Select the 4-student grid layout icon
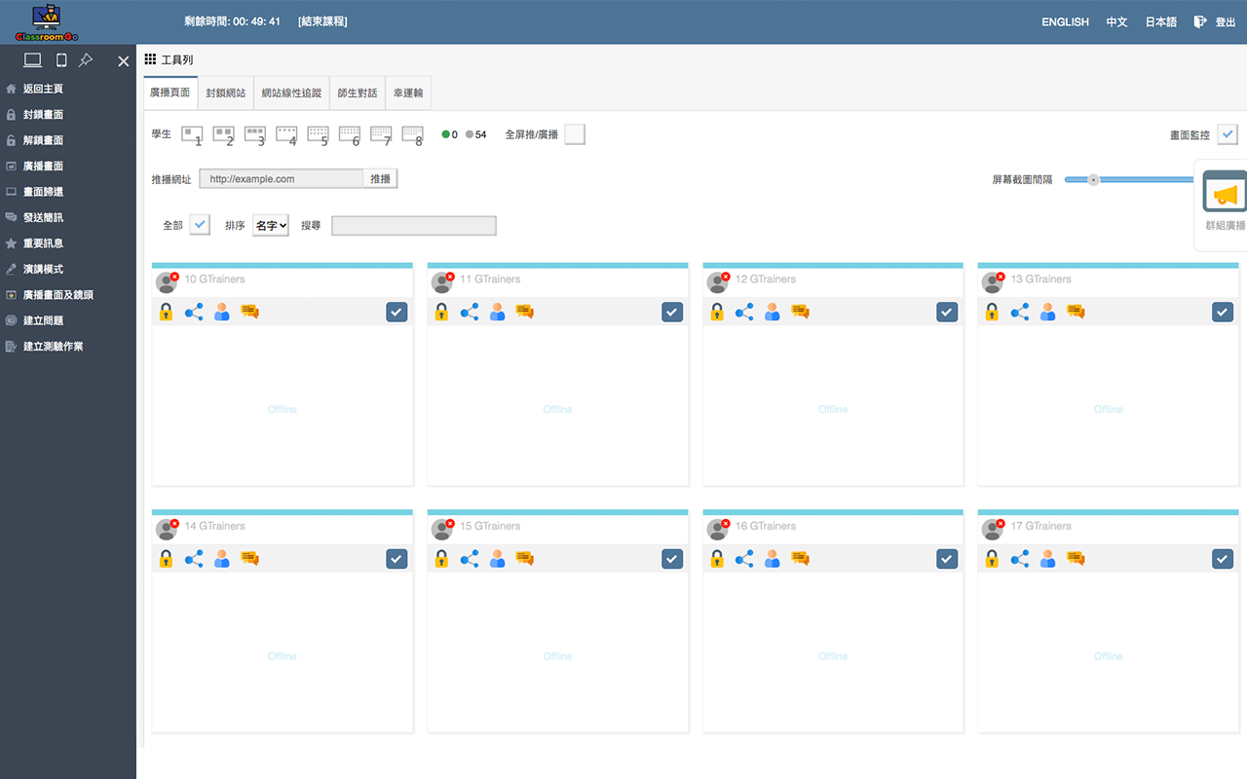 [x=285, y=133]
